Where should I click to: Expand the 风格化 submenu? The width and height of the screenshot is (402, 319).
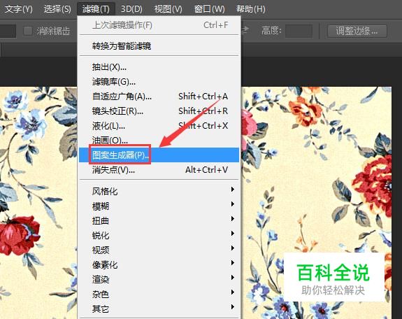point(159,191)
